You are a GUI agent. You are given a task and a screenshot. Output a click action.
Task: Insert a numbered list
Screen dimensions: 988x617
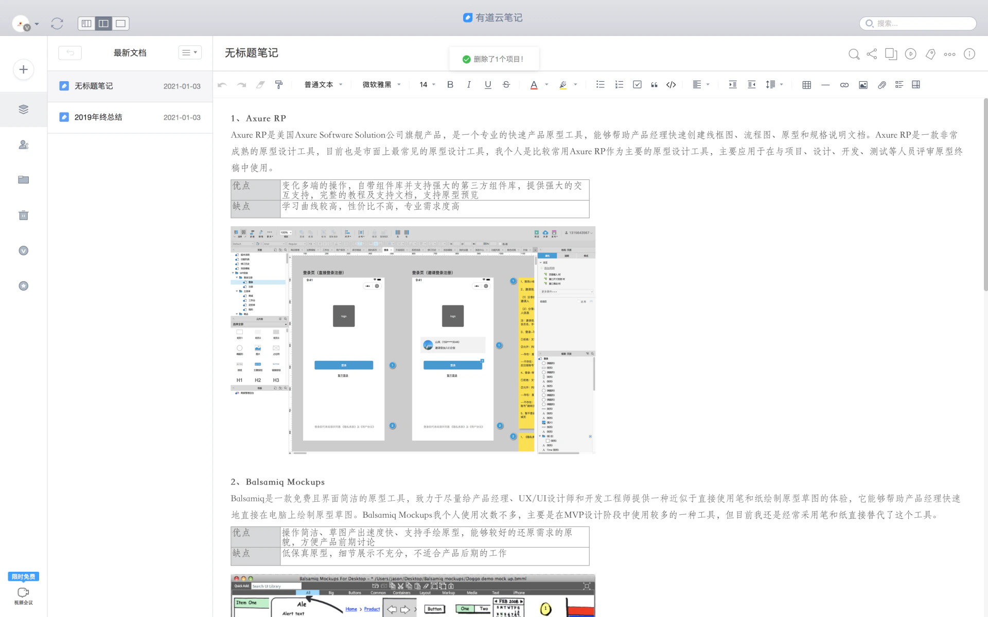click(x=619, y=85)
